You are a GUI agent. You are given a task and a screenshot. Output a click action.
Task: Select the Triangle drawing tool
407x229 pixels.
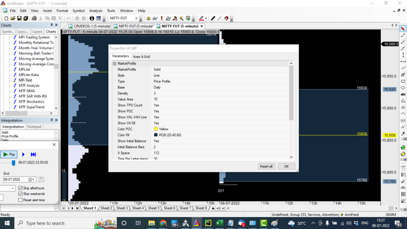403,101
